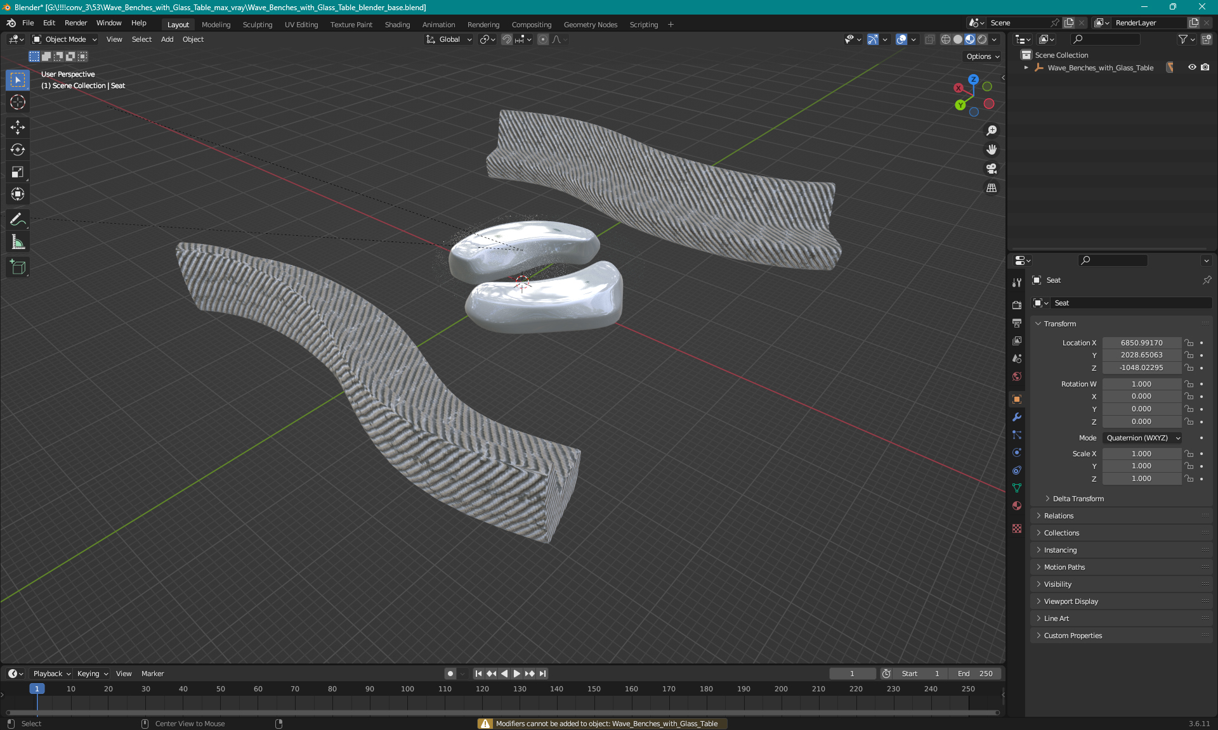Switch to the Sculpting workspace tab
Image resolution: width=1218 pixels, height=730 pixels.
(258, 25)
